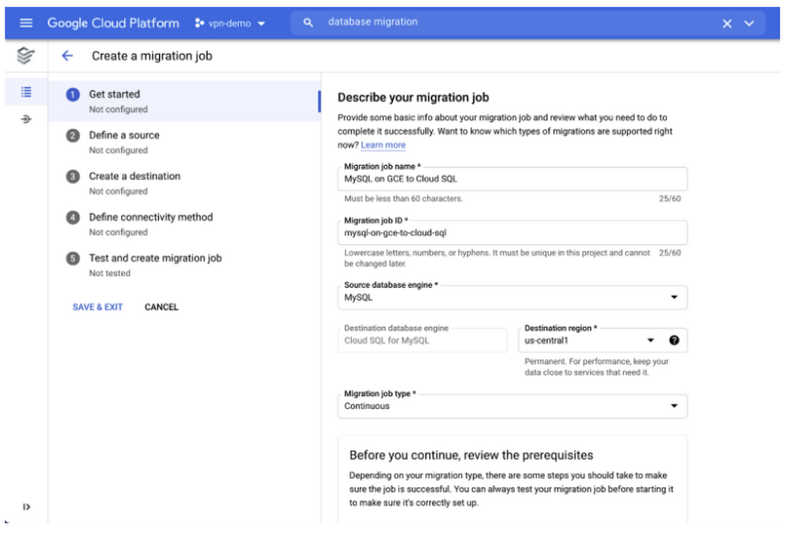Viewport: 787px width, 550px height.
Task: Open the migration jobs list icon in sidebar
Action: pos(26,92)
